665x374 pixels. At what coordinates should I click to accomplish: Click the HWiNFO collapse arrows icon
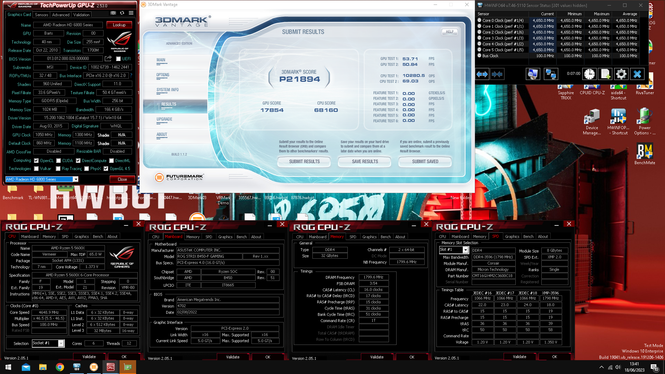coord(497,74)
